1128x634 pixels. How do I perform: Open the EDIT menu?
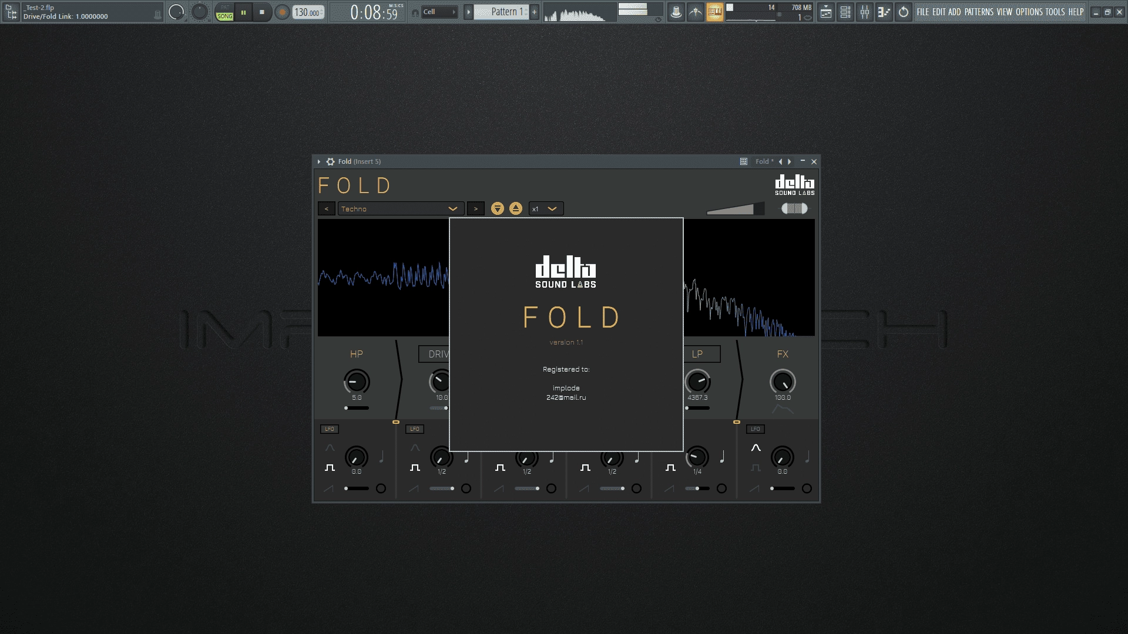(x=939, y=12)
